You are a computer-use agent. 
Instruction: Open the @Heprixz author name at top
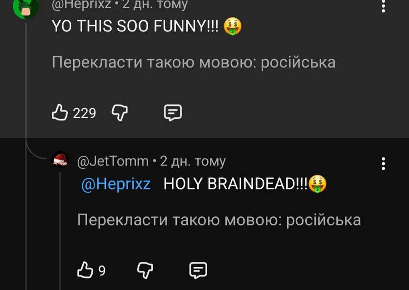coord(82,5)
